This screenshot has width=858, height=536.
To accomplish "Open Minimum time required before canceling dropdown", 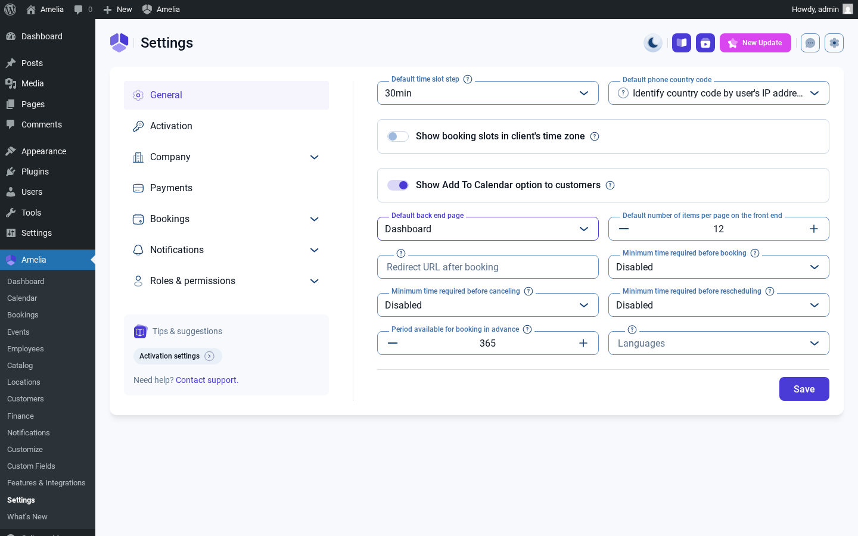I will 488,305.
